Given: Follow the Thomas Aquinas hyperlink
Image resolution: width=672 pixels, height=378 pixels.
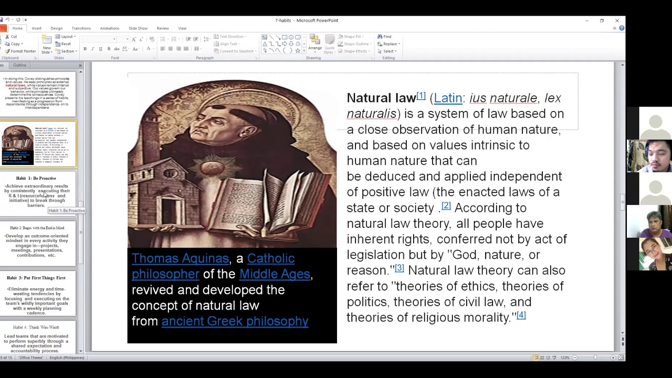Looking at the screenshot, I should point(180,258).
